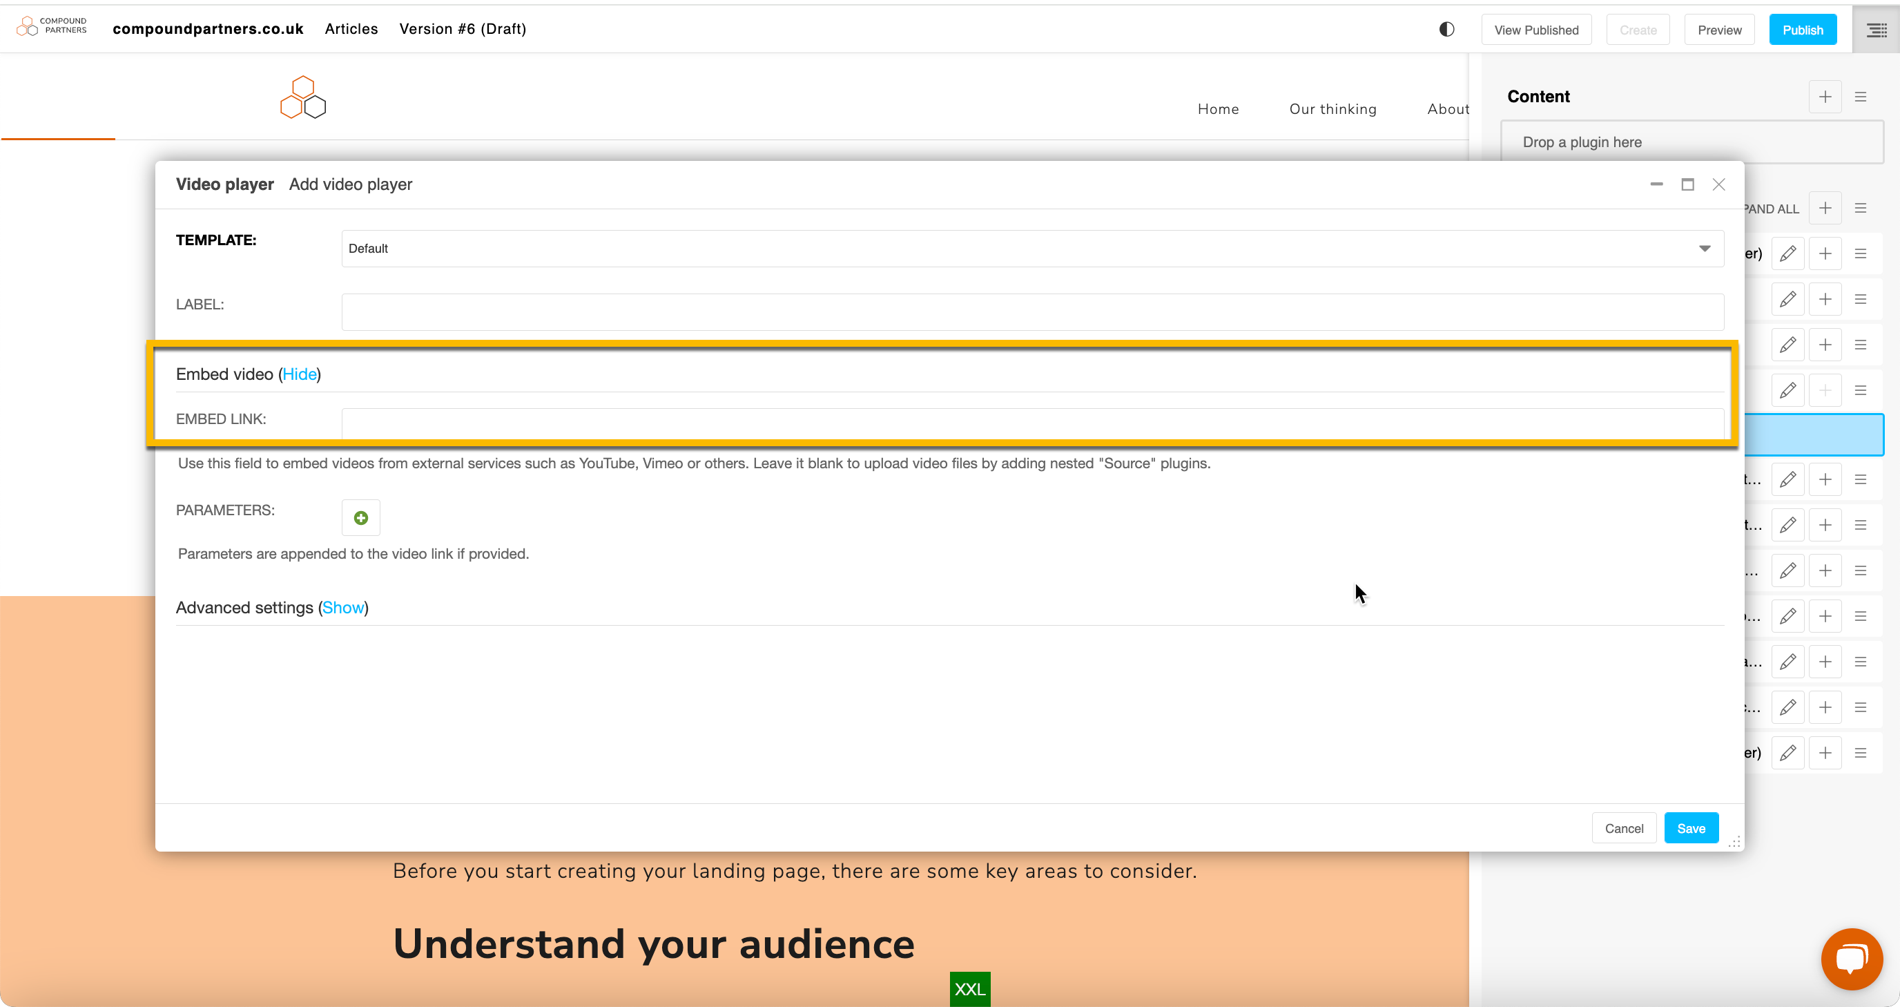Click the pencil icon in the row ending with "a…"
Image resolution: width=1900 pixels, height=1007 pixels.
tap(1788, 662)
